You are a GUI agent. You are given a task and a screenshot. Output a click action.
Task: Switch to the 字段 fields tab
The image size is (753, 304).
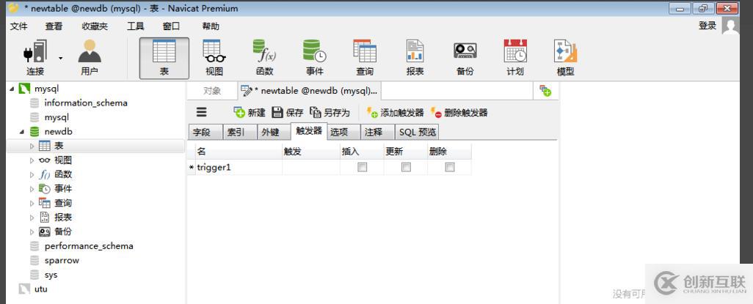coord(205,132)
